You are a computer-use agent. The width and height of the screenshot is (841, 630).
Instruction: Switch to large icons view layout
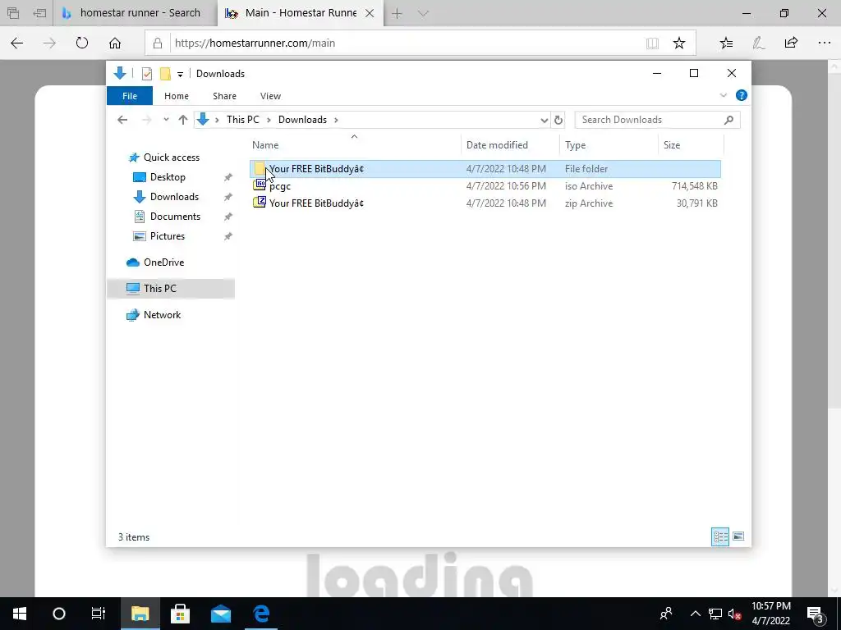(738, 536)
